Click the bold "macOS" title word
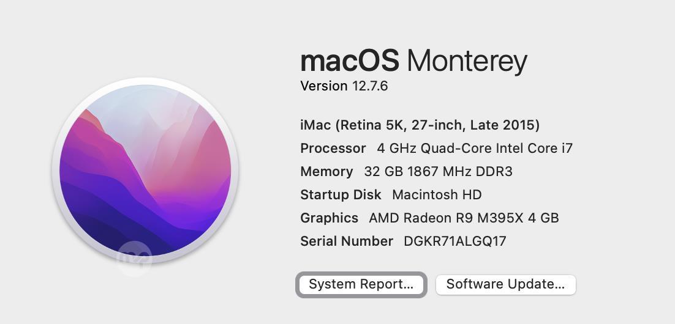This screenshot has width=675, height=324. [350, 61]
